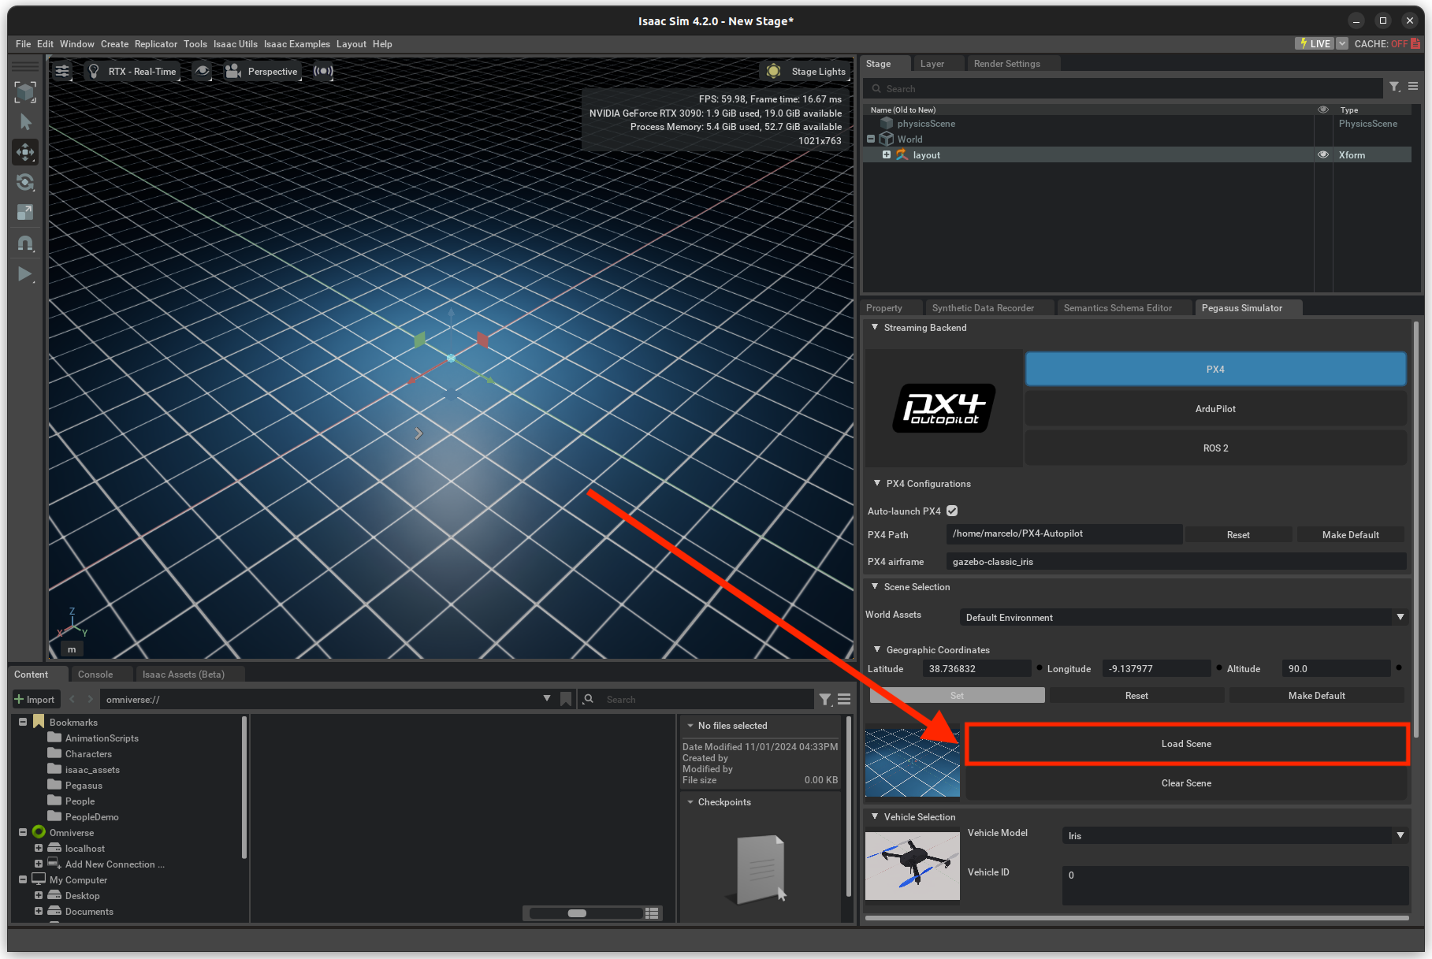This screenshot has height=959, width=1432.
Task: Toggle visibility of layout prim
Action: (x=1323, y=155)
